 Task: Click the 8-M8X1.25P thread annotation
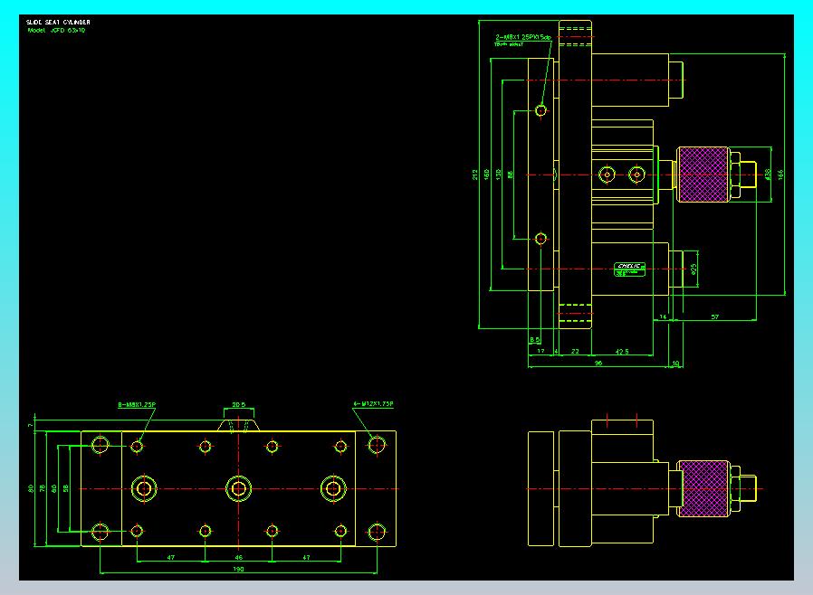coord(137,405)
